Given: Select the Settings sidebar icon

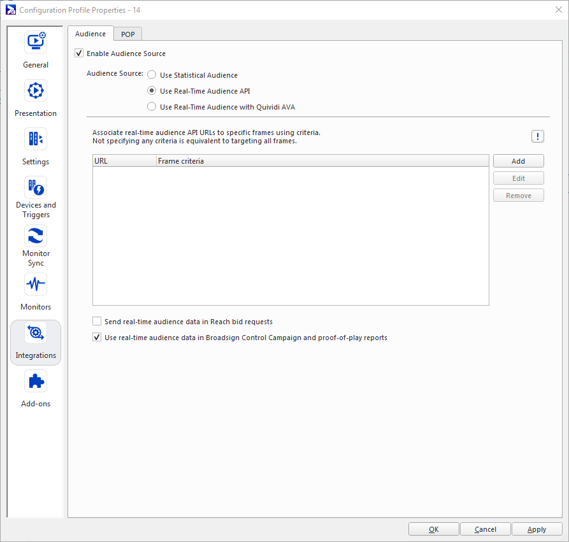Looking at the screenshot, I should tap(36, 139).
